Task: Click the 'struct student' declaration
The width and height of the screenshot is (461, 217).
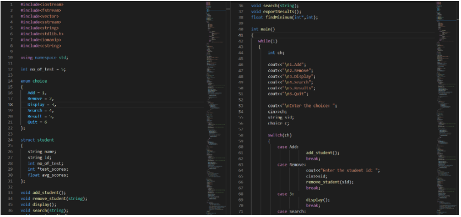Action: coord(37,140)
